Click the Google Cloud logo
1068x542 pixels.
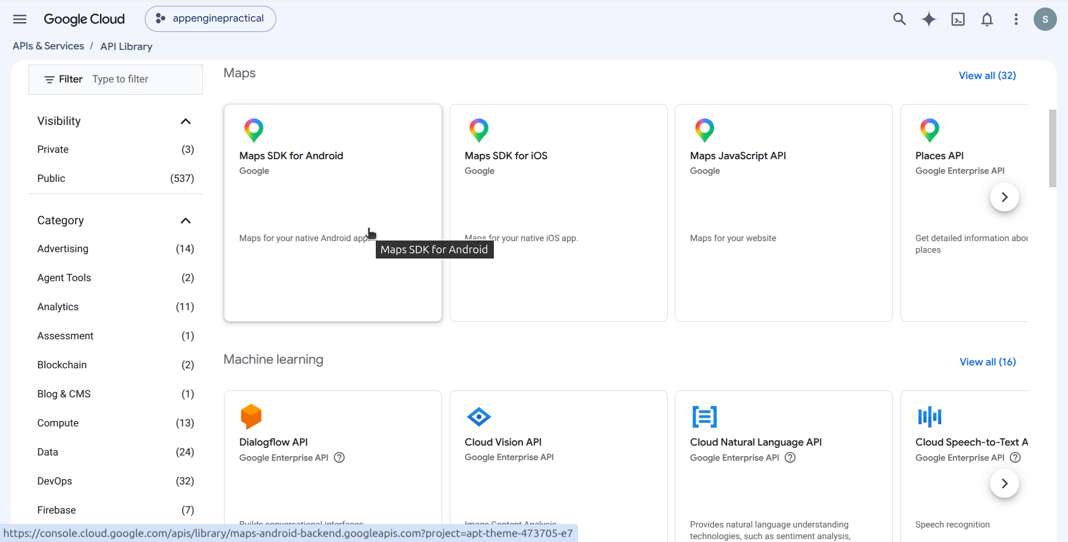point(84,19)
